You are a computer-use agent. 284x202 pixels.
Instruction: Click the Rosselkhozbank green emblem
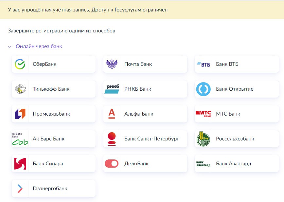point(204,139)
